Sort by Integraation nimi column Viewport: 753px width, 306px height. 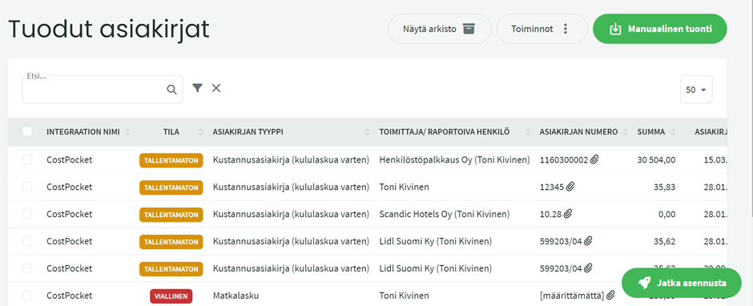pyautogui.click(x=127, y=132)
